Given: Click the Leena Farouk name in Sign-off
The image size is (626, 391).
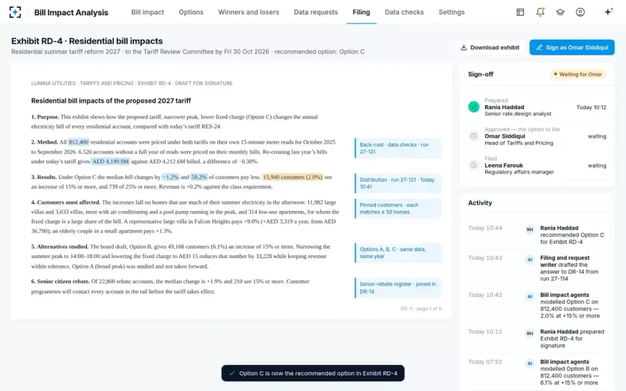Looking at the screenshot, I should (504, 165).
